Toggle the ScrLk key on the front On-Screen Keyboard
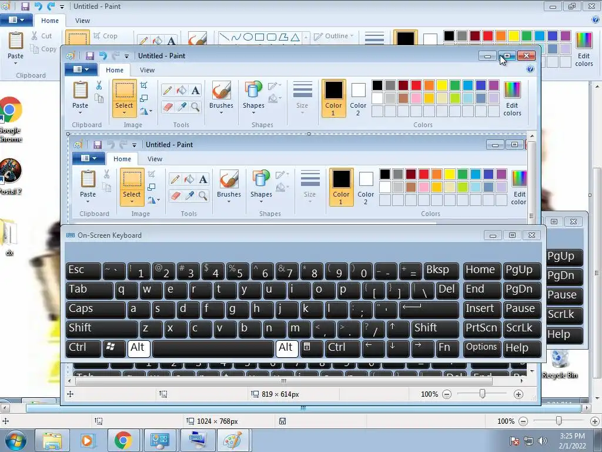602x452 pixels. click(x=521, y=328)
